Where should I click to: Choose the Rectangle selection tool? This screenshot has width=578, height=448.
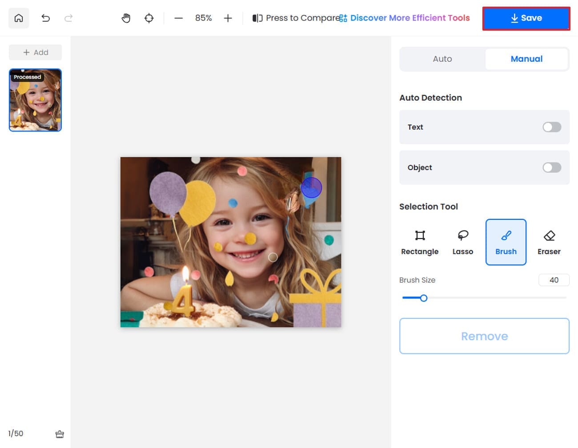(420, 242)
